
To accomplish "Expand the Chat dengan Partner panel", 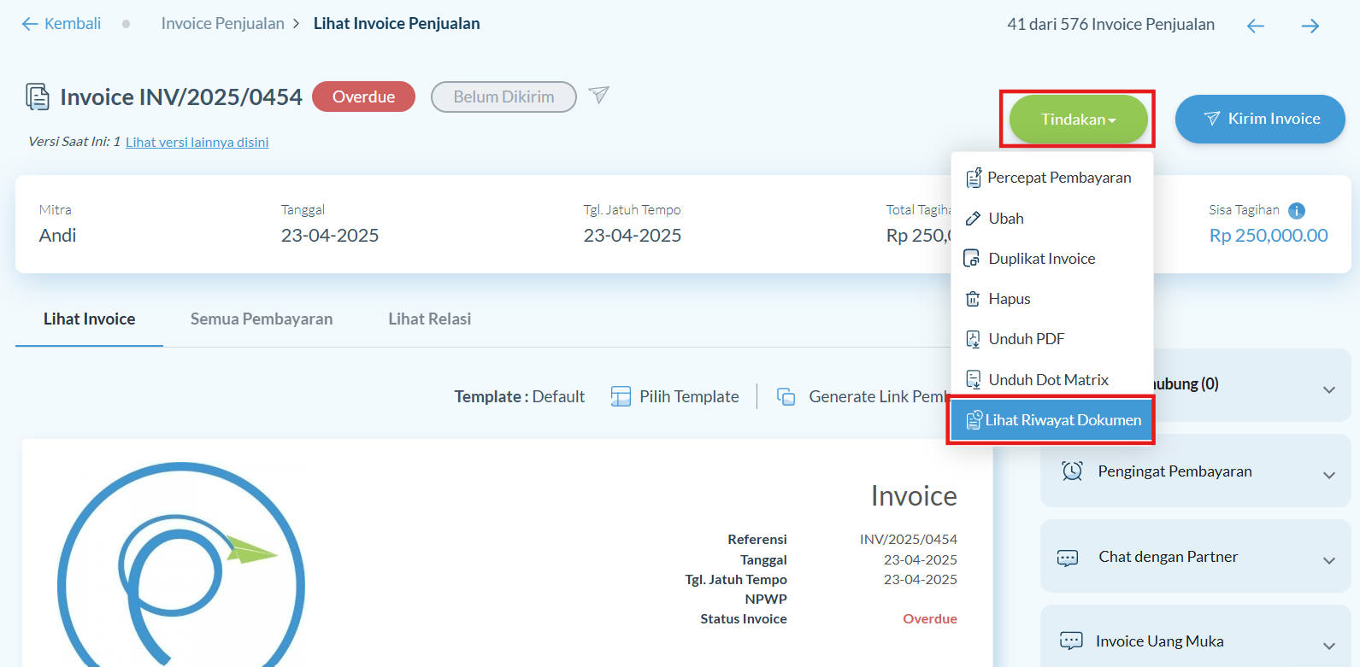I will [x=1328, y=560].
